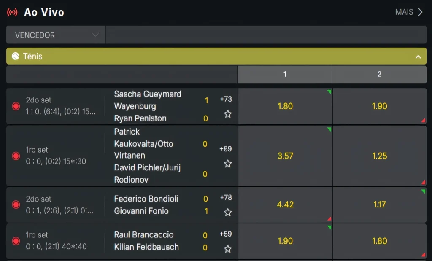432x261 pixels.
Task: Click red live indicator for Bondioli vs Fonio
Action: pyautogui.click(x=16, y=204)
